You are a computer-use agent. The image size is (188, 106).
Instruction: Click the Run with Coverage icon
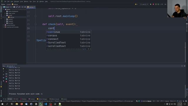[156, 4]
